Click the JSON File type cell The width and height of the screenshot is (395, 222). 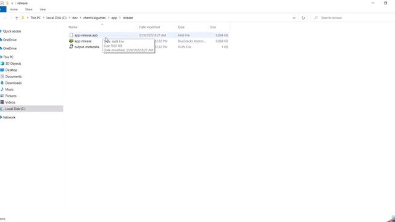coord(185,47)
